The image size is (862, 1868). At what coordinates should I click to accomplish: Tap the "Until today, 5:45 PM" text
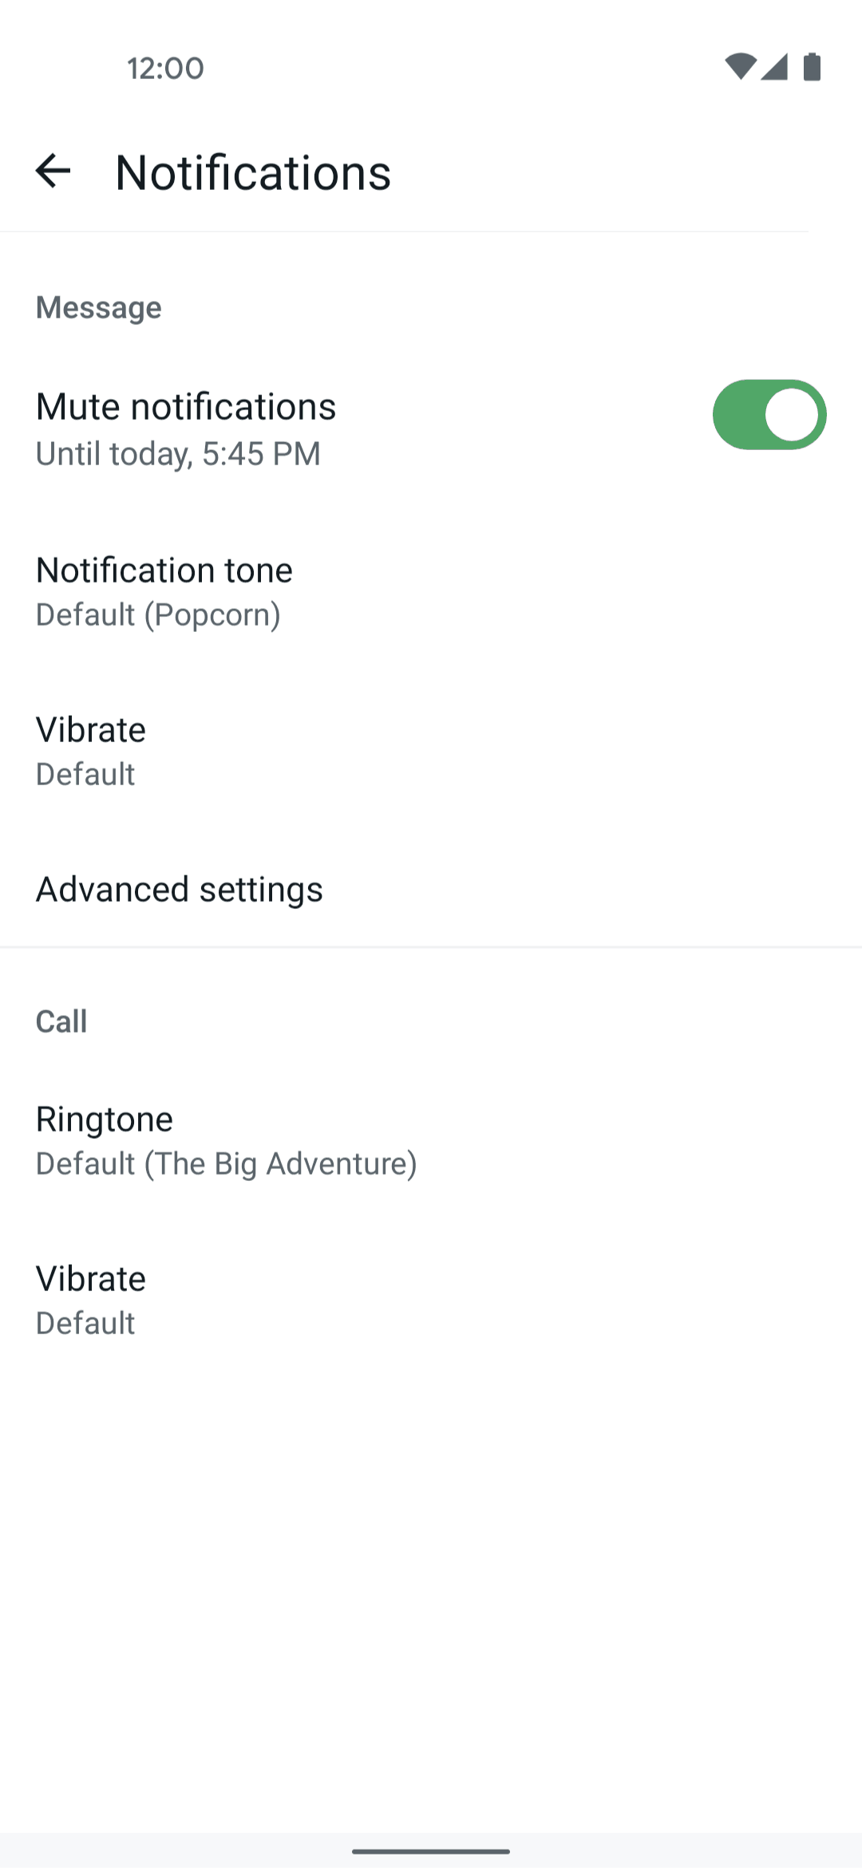pyautogui.click(x=178, y=454)
